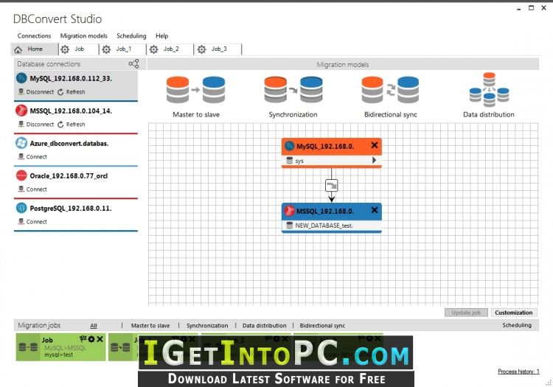553x387 pixels.
Task: Open the Connections menu
Action: point(34,35)
